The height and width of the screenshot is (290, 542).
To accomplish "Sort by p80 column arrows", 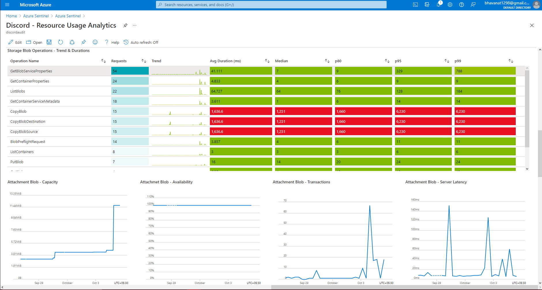I will coord(387,61).
